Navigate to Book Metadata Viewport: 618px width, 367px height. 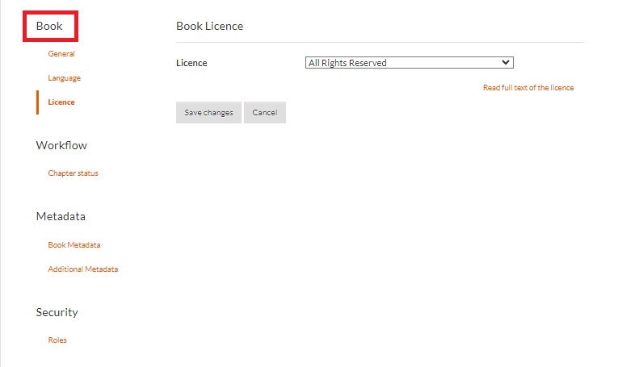pos(74,245)
